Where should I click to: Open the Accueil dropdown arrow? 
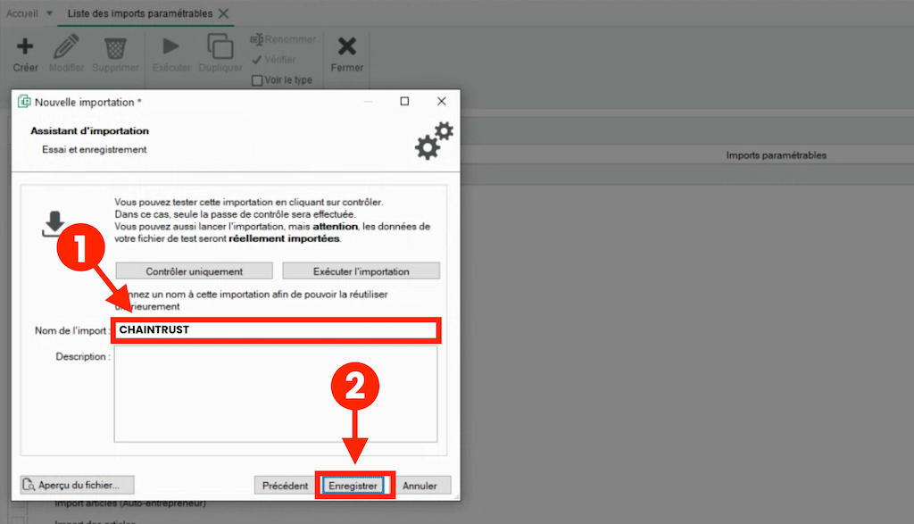49,13
